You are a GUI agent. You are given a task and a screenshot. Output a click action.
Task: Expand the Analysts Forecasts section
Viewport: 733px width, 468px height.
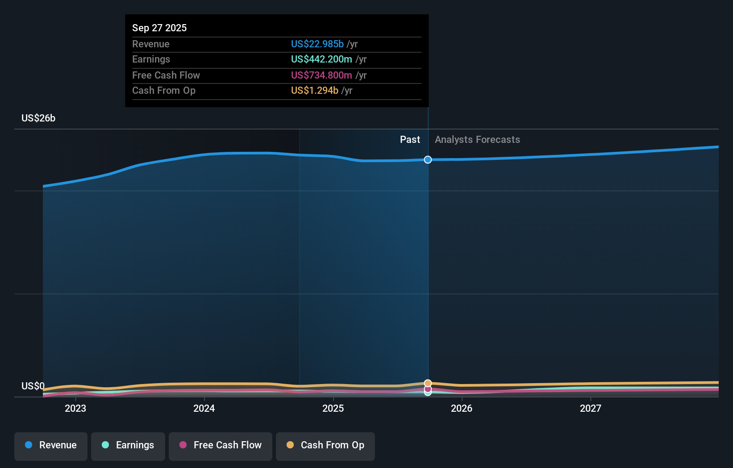click(x=477, y=139)
